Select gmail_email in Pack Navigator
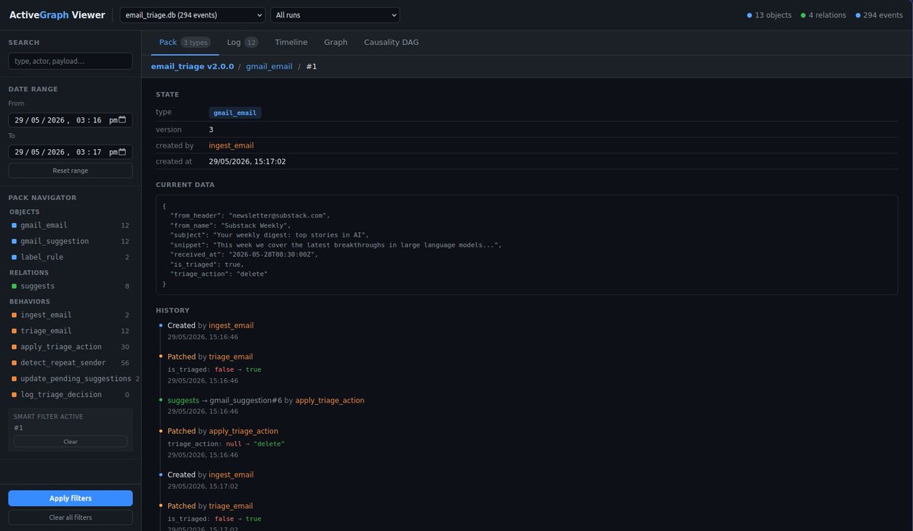 point(71,225)
